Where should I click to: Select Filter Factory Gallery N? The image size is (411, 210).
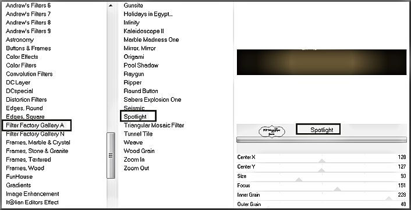pos(35,134)
